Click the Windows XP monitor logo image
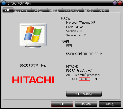 [x=33, y=36]
